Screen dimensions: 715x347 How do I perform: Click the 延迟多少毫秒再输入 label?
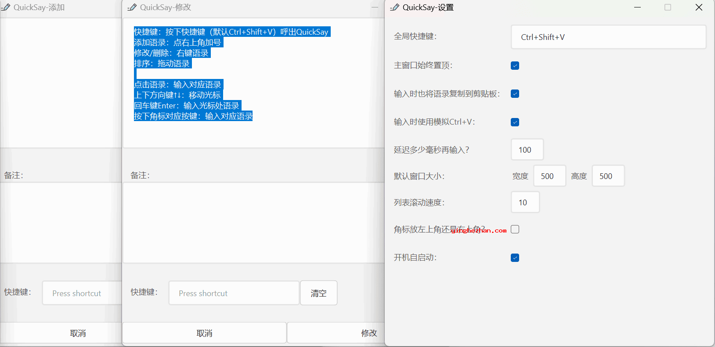[x=432, y=150]
